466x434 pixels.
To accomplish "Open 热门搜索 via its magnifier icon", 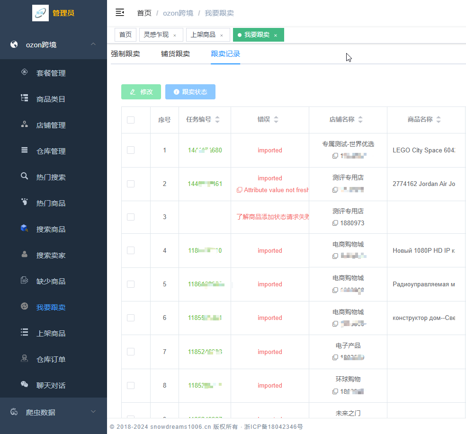I will coord(25,177).
